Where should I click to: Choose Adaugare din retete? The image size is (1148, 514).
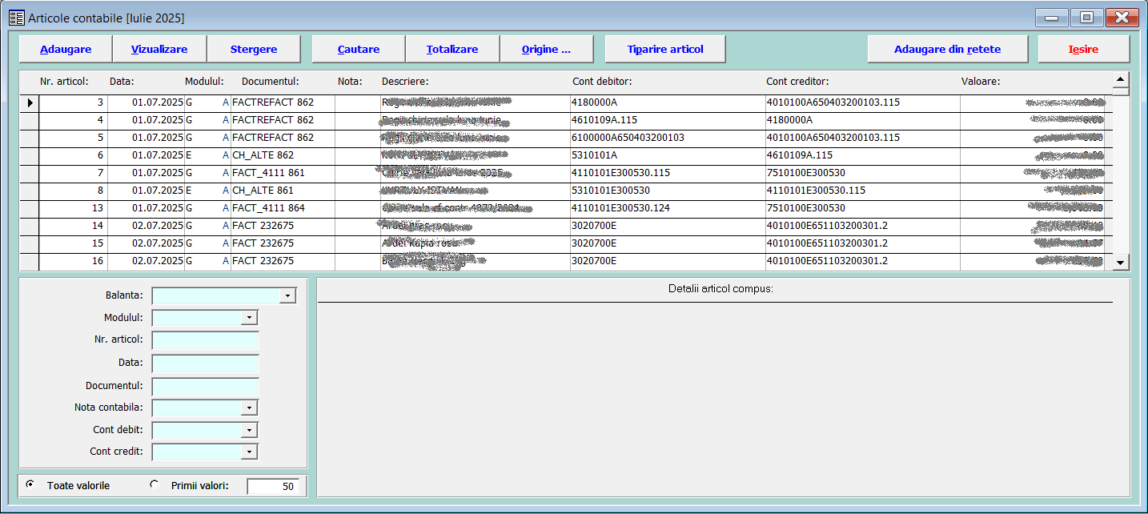click(x=947, y=49)
